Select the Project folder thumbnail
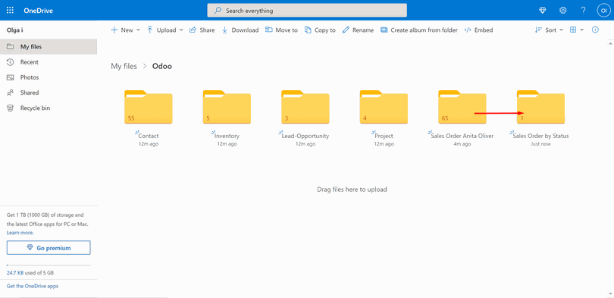This screenshot has width=614, height=298. pos(384,107)
